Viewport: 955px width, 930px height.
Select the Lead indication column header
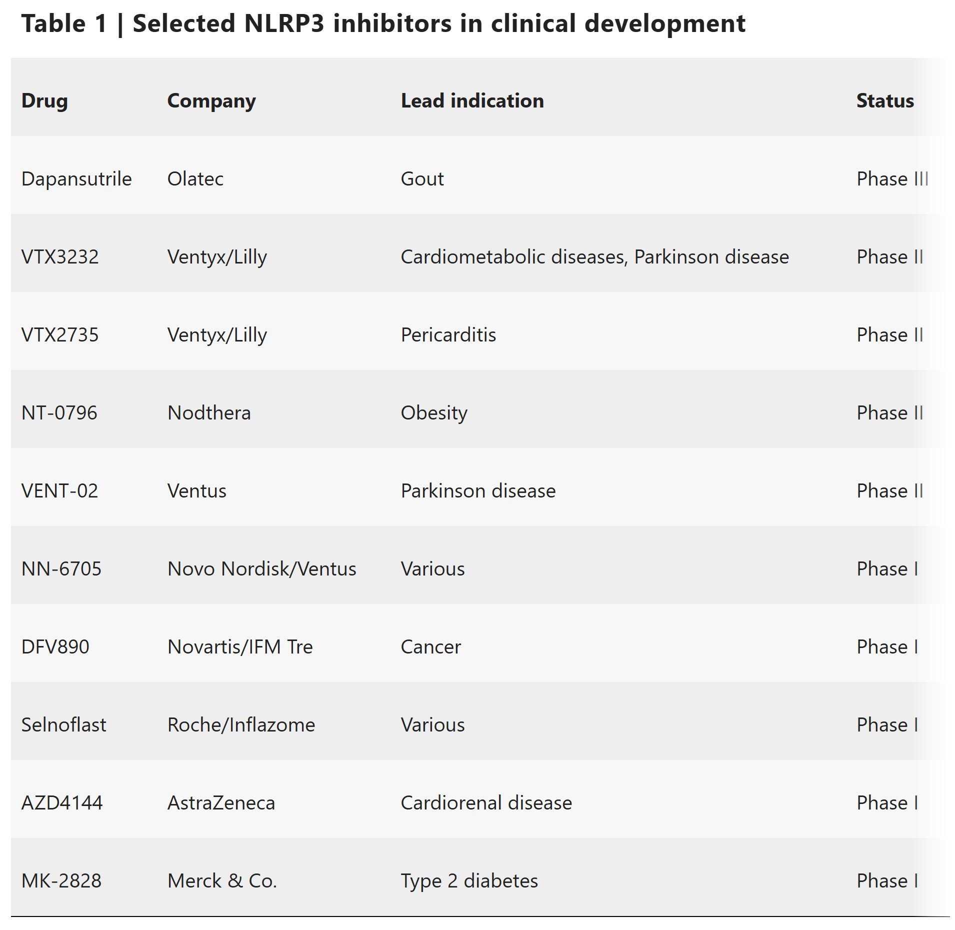tap(472, 101)
